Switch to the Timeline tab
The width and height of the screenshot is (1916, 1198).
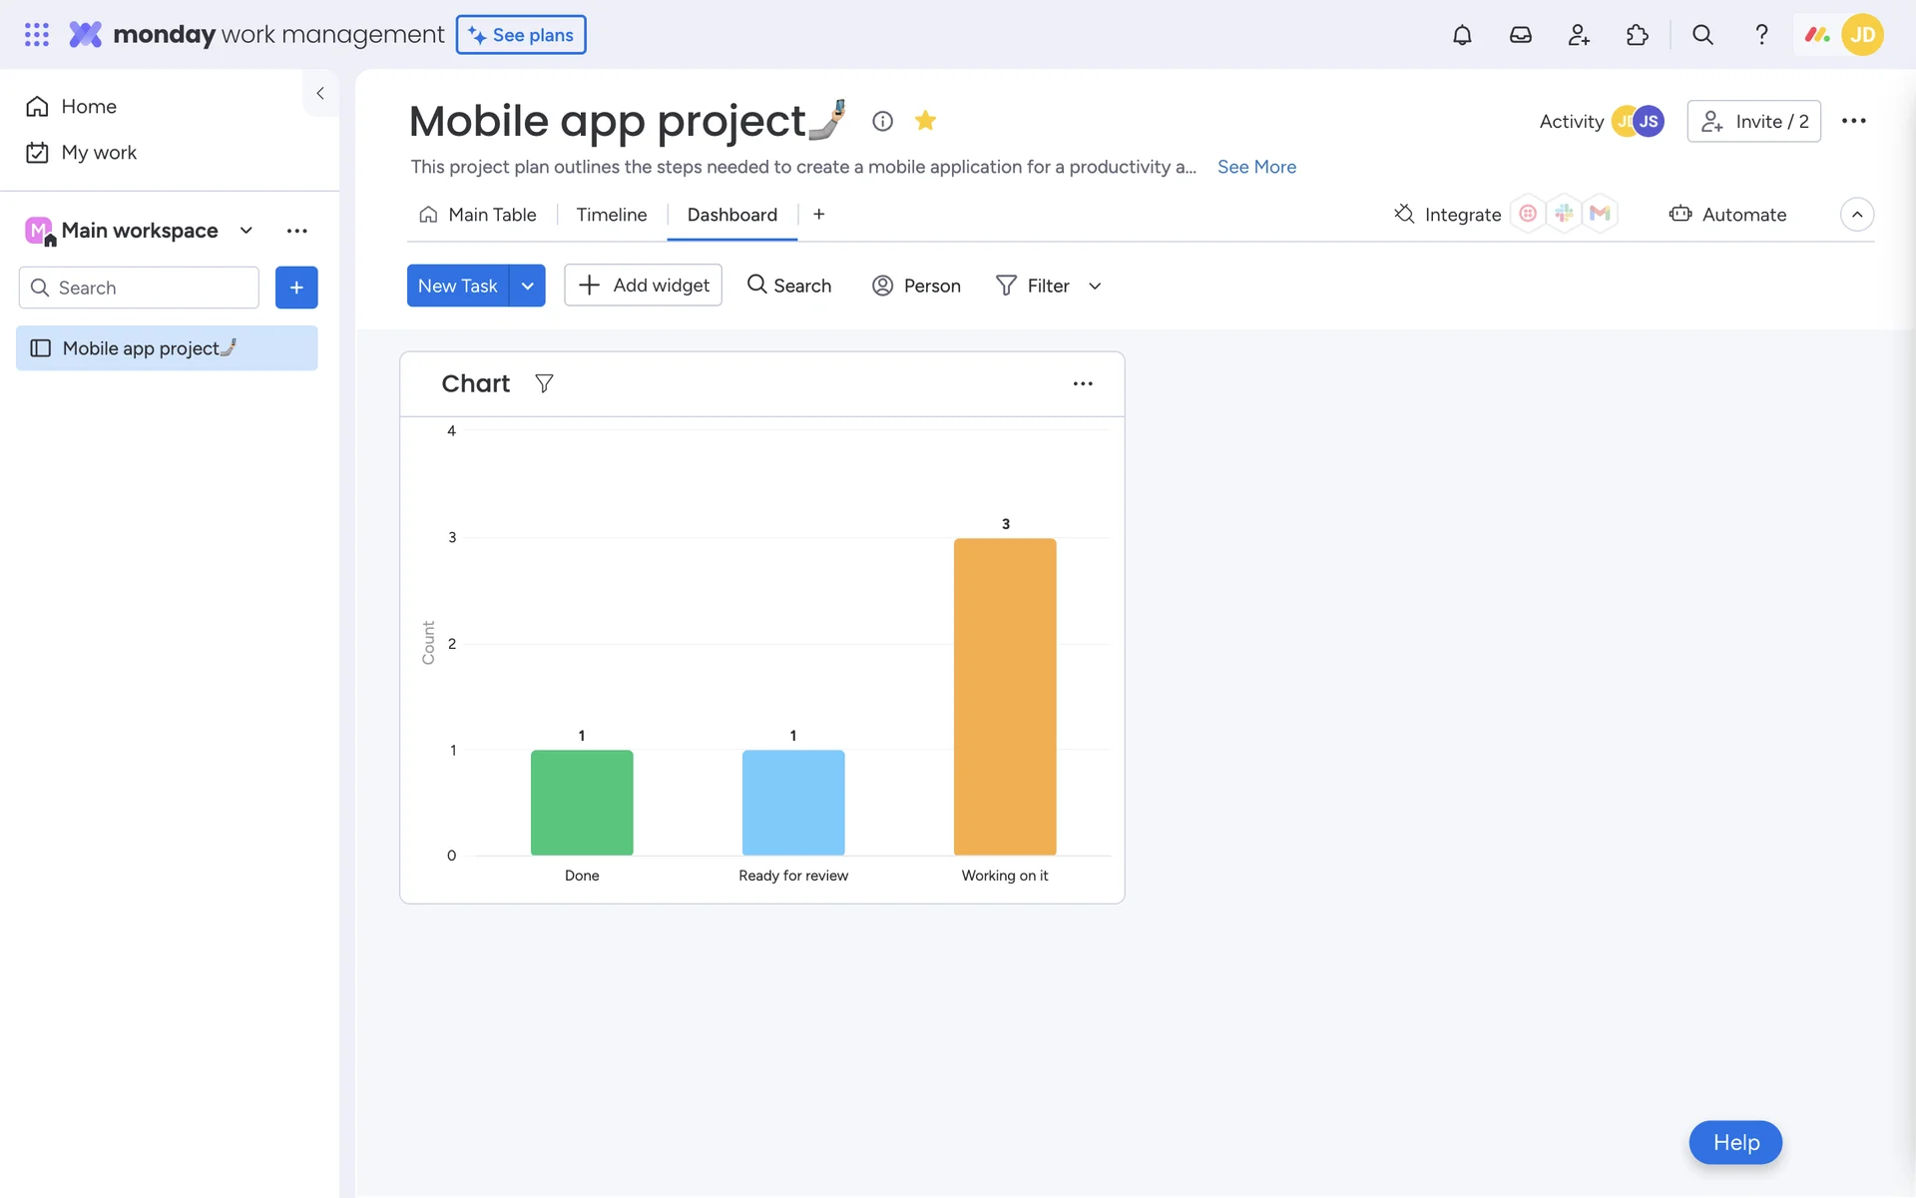[611, 215]
